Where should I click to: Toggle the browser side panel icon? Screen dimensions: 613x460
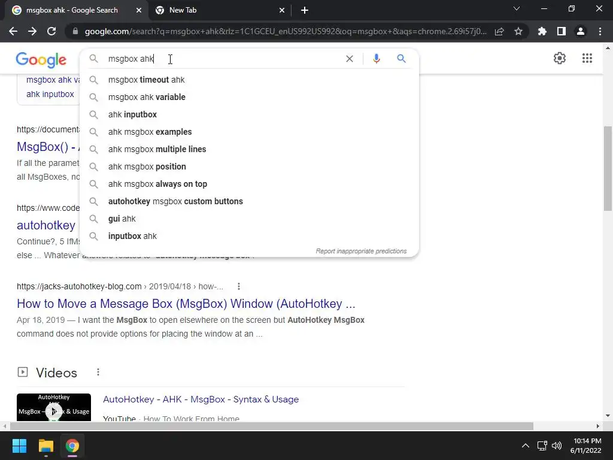[x=562, y=31]
